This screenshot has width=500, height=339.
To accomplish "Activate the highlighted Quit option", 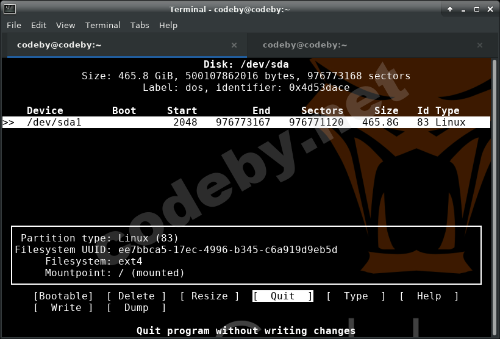I will [x=283, y=296].
